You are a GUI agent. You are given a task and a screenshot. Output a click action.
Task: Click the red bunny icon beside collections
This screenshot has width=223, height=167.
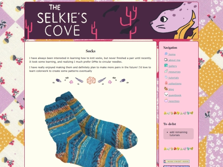coord(166,83)
